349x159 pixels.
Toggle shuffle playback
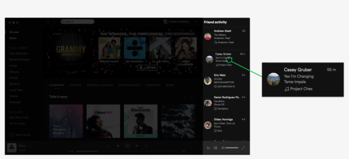(109, 146)
